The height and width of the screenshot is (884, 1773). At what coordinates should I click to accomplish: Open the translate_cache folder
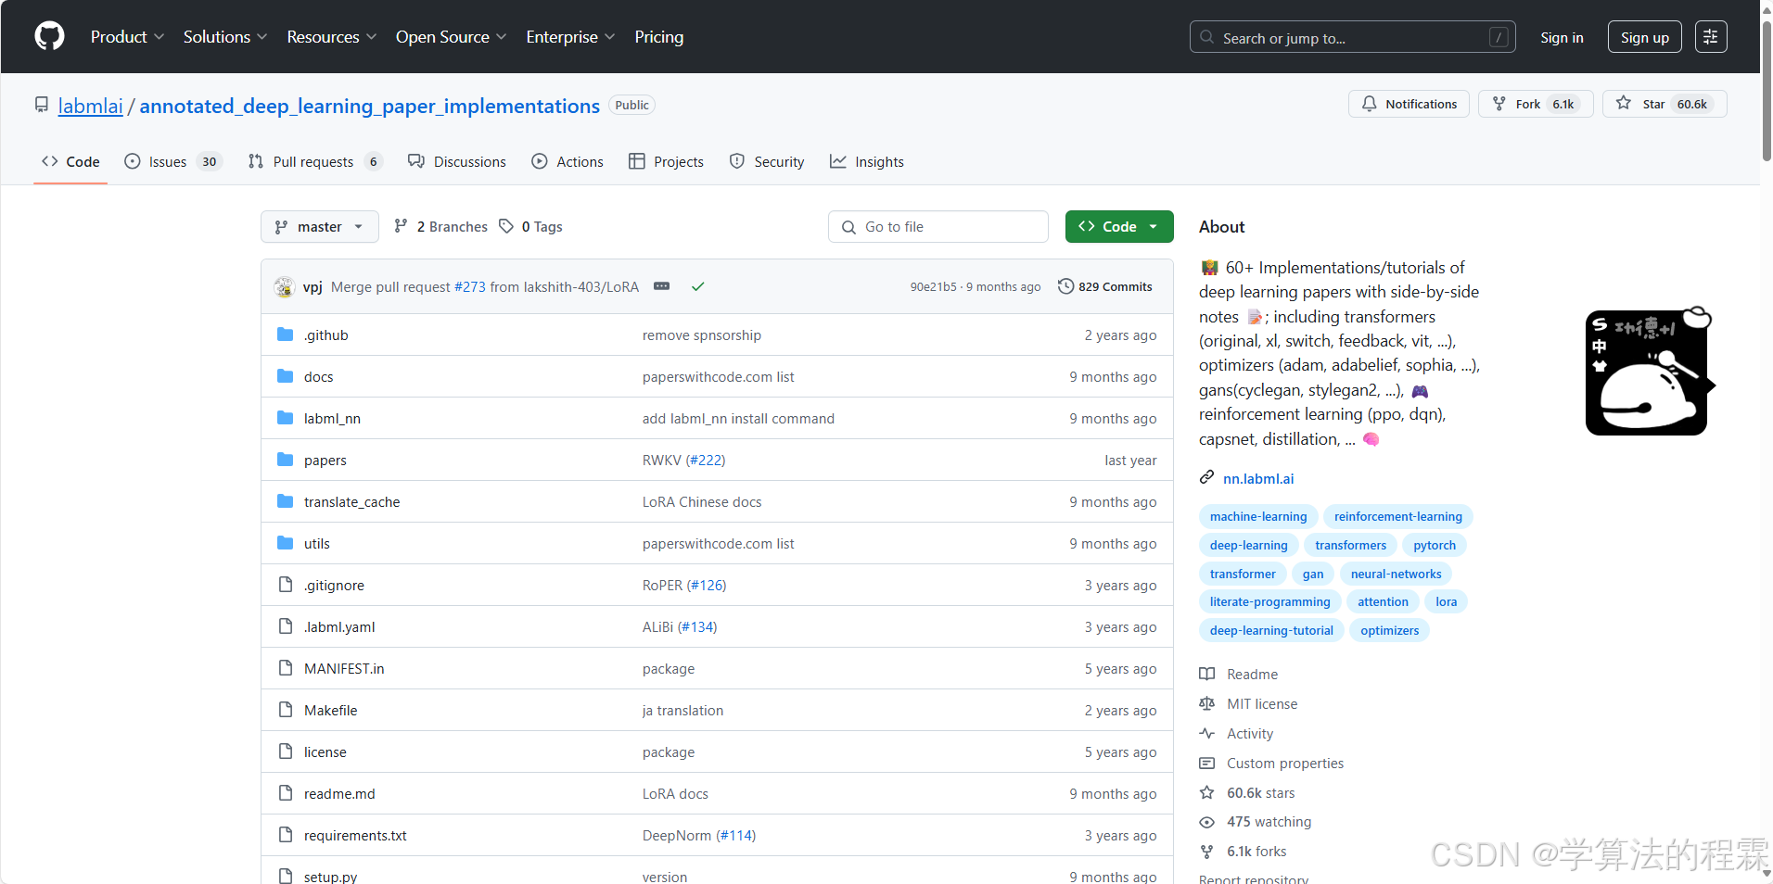(352, 502)
